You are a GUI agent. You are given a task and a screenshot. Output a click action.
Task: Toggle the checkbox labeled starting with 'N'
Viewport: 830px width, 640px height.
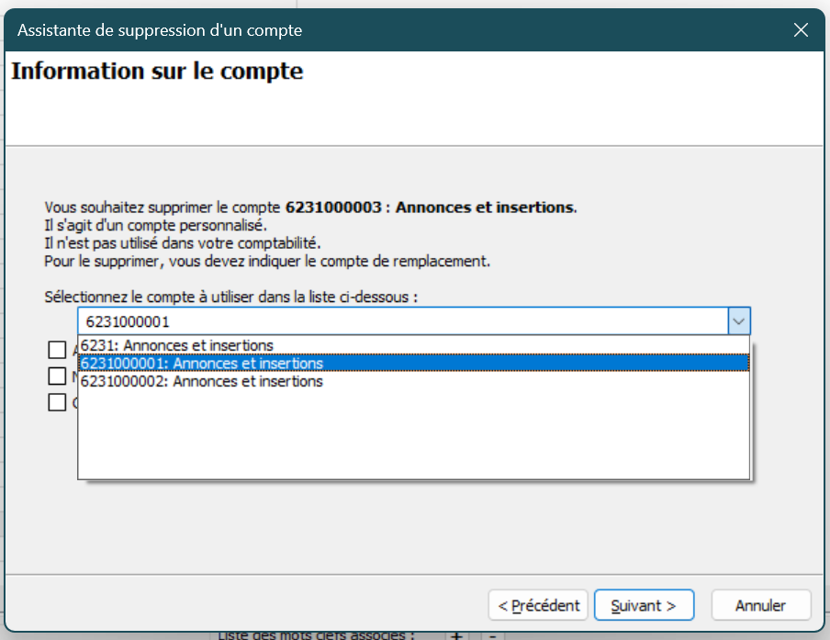(58, 376)
